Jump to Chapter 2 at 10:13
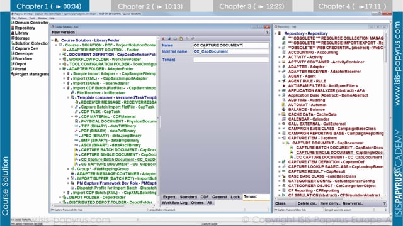 tap(150, 6)
